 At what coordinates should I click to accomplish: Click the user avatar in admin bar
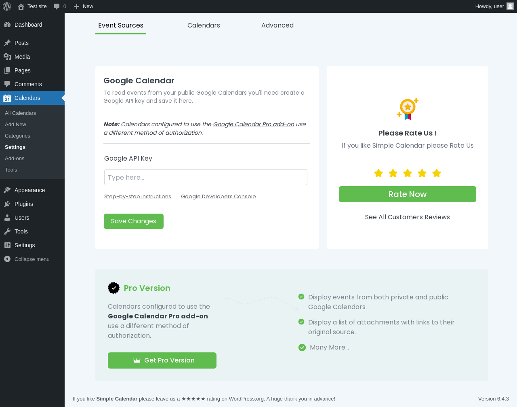[510, 6]
